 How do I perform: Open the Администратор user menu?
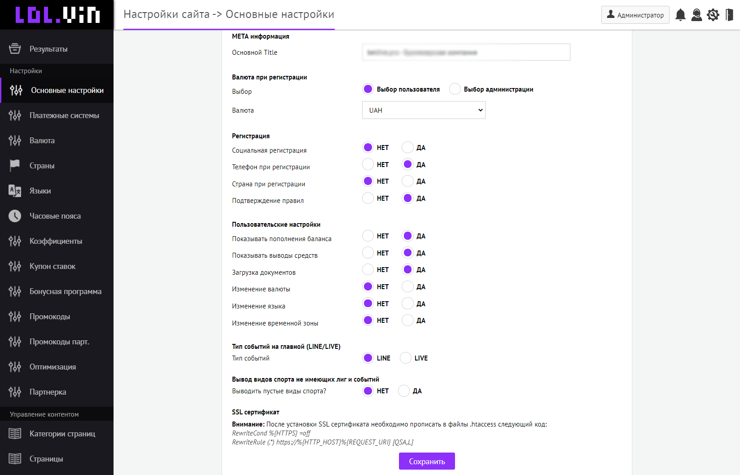[x=635, y=15]
